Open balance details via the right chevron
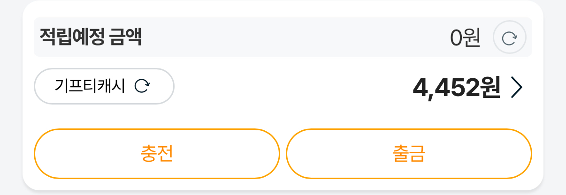The width and height of the screenshot is (566, 195). click(516, 87)
